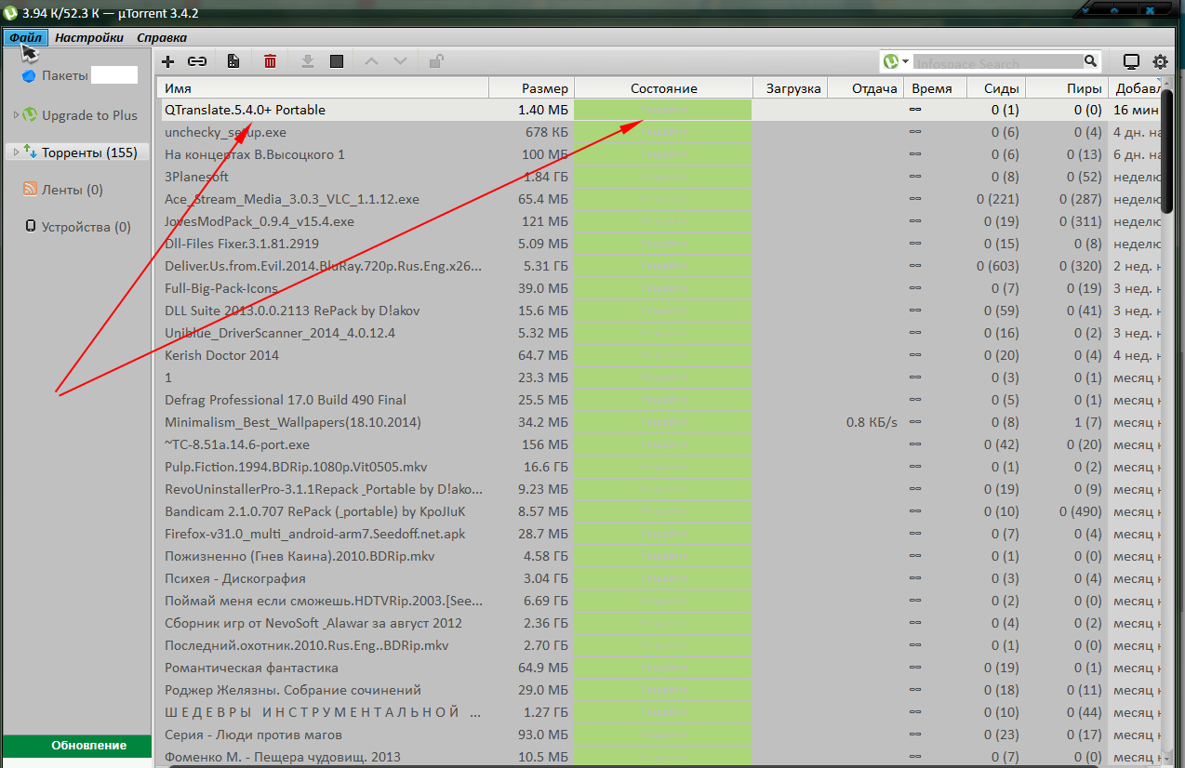1185x768 pixels.
Task: Open the search provider dropdown arrow
Action: (x=905, y=62)
